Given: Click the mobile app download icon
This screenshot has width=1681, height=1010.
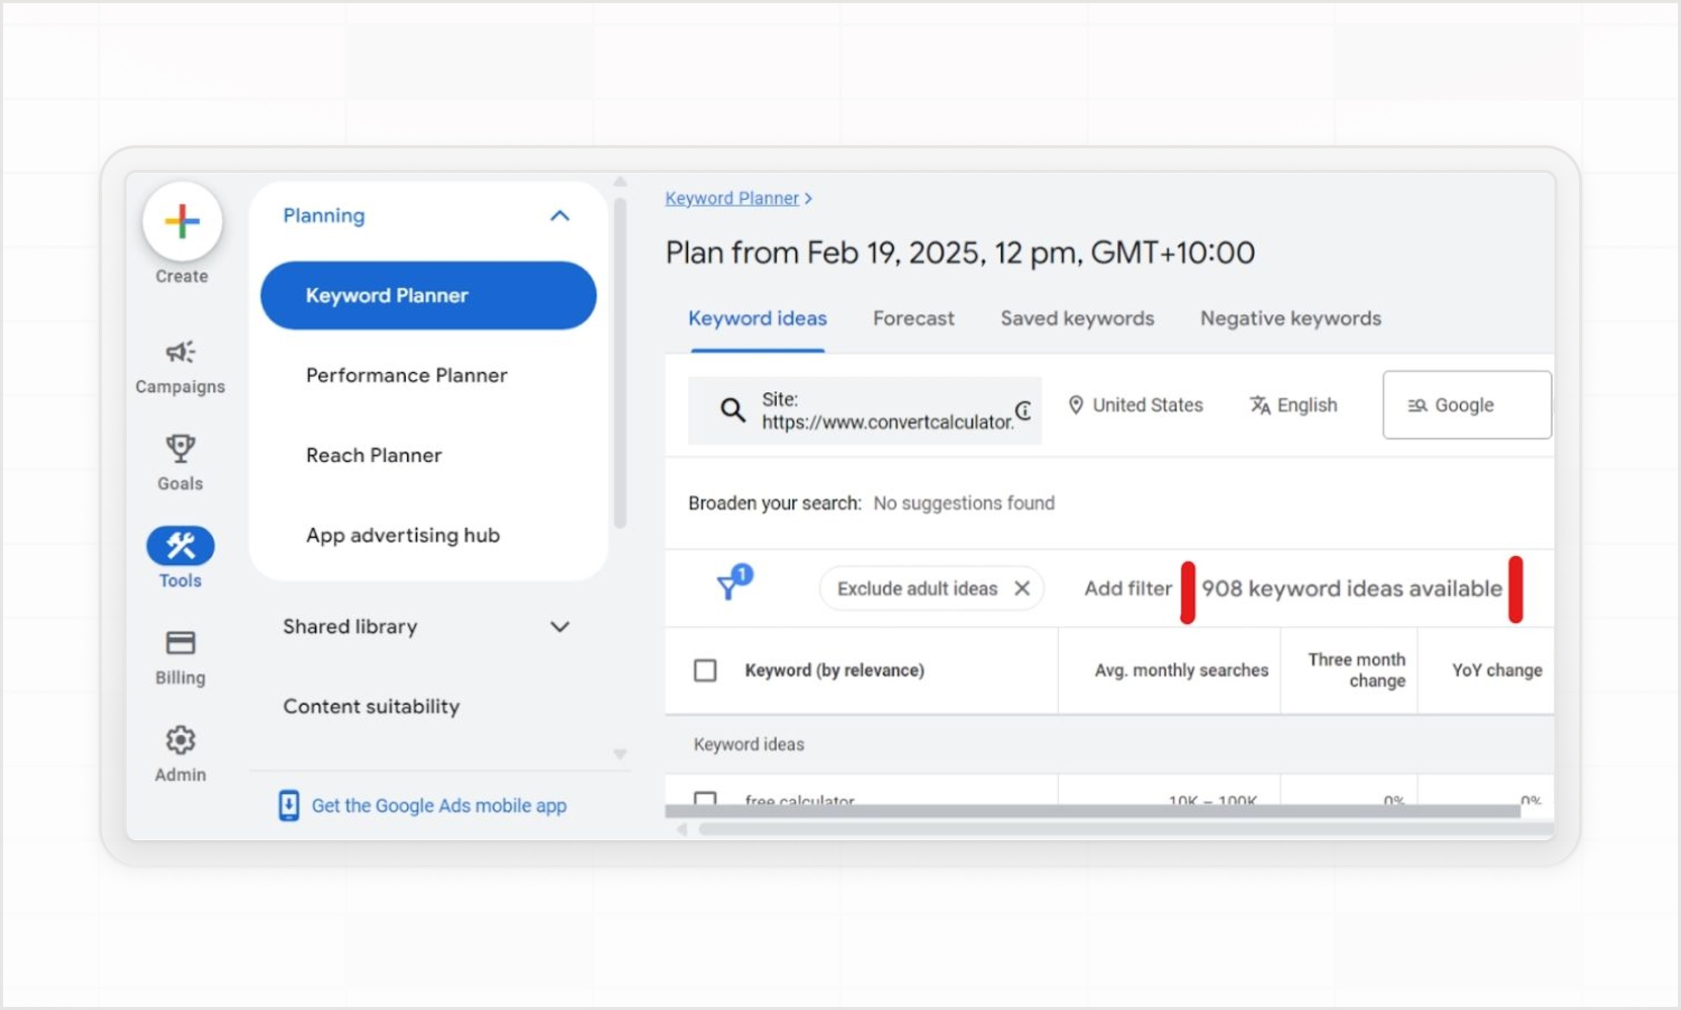Looking at the screenshot, I should pyautogui.click(x=289, y=805).
